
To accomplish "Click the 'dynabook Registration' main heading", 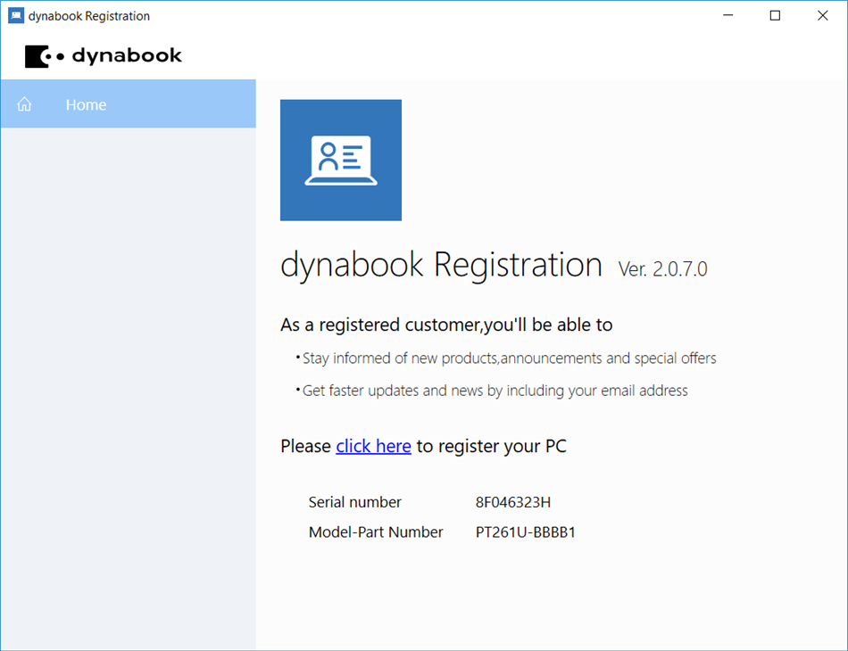I will (x=441, y=265).
